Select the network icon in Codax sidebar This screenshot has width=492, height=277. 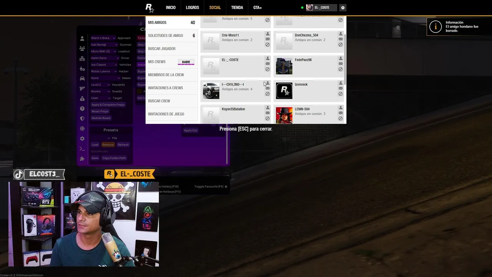(82, 59)
